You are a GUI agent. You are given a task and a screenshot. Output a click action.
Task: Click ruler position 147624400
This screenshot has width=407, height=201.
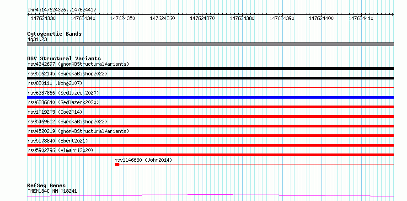click(321, 18)
